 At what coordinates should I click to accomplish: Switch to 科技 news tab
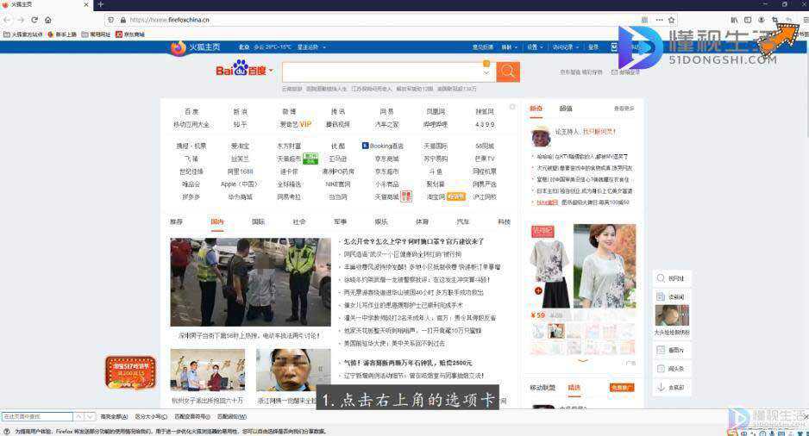point(504,221)
